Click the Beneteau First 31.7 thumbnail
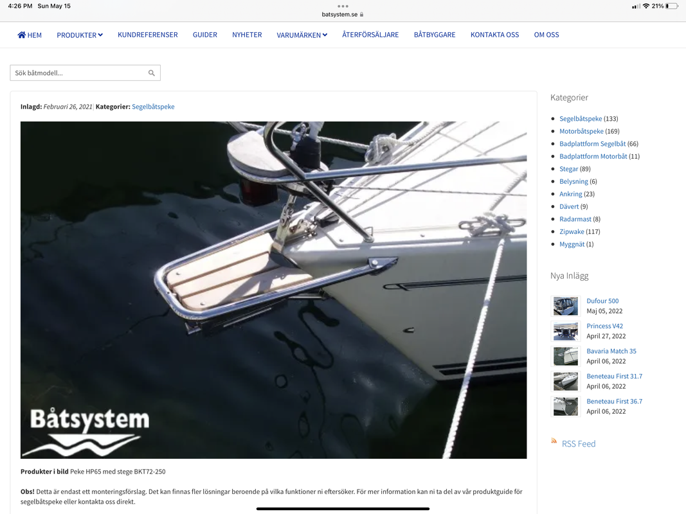 566,381
